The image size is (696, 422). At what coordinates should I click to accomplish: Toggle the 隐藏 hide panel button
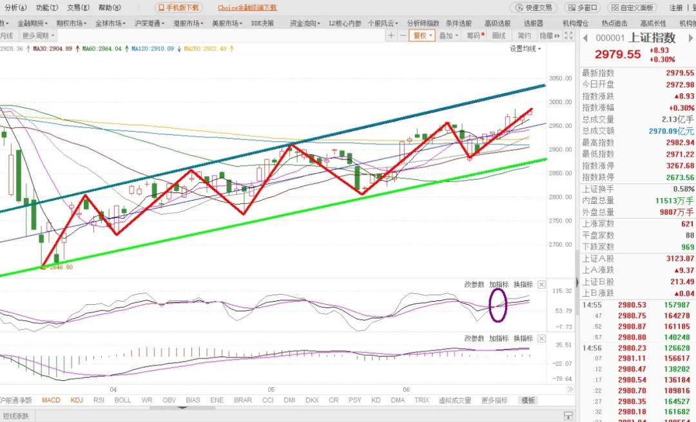point(550,35)
